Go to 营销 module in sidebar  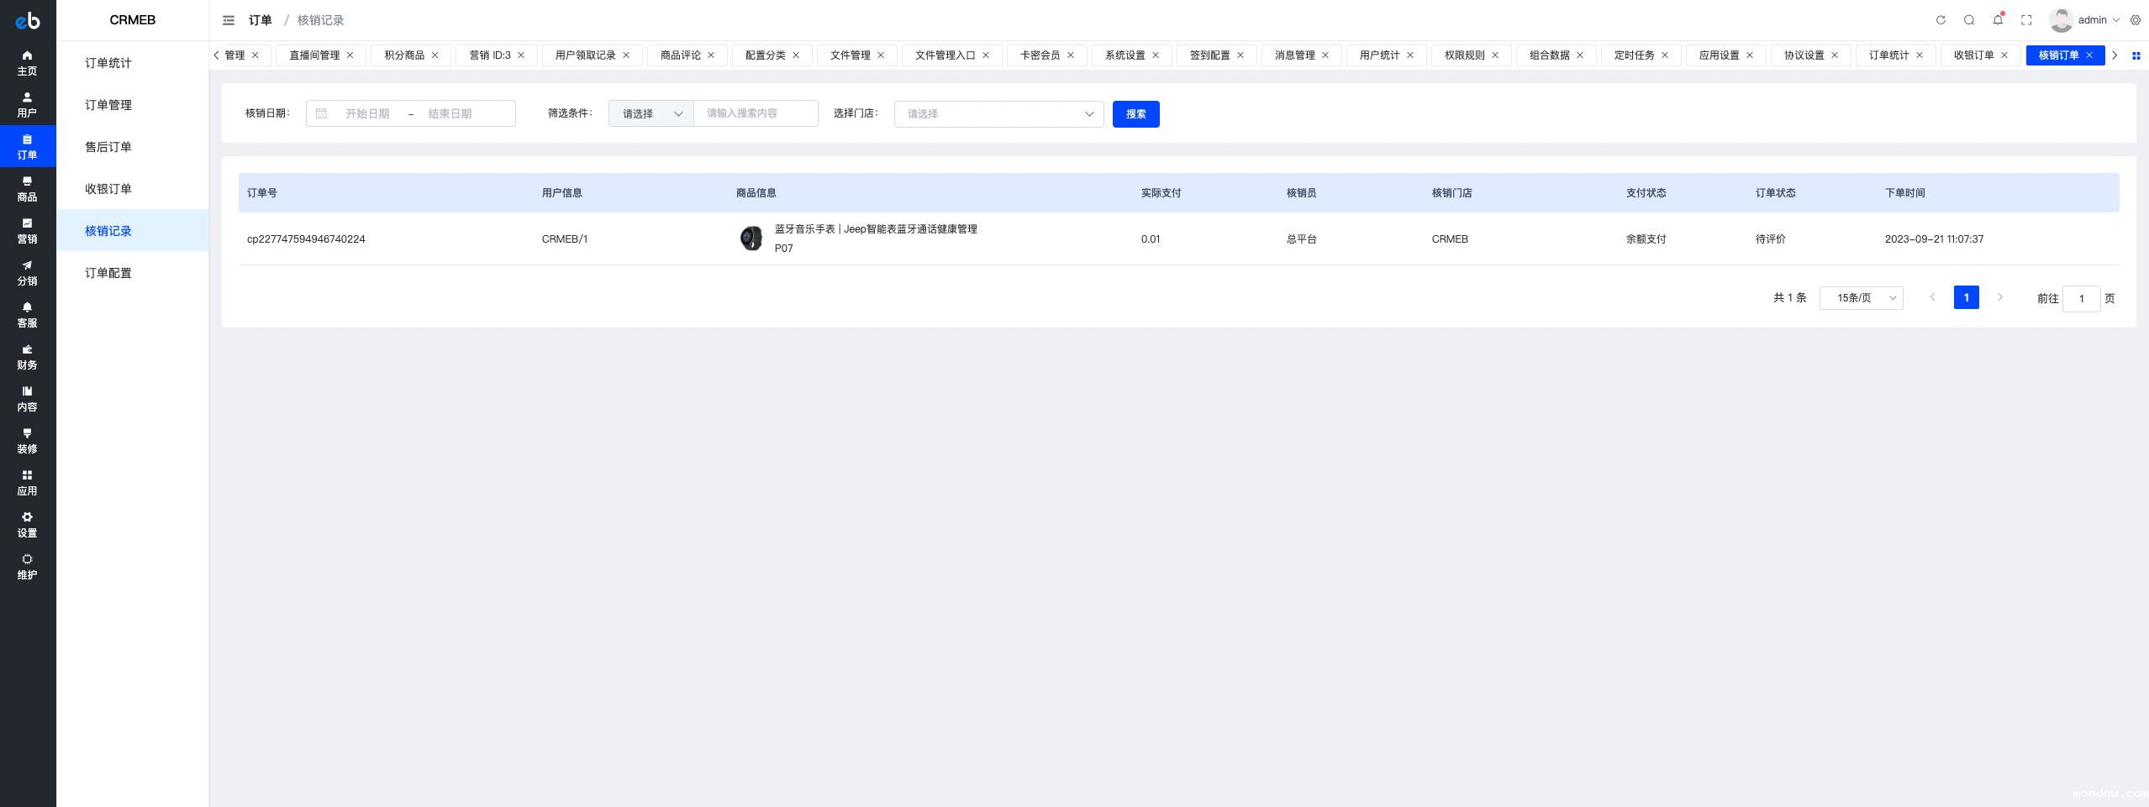coord(27,231)
